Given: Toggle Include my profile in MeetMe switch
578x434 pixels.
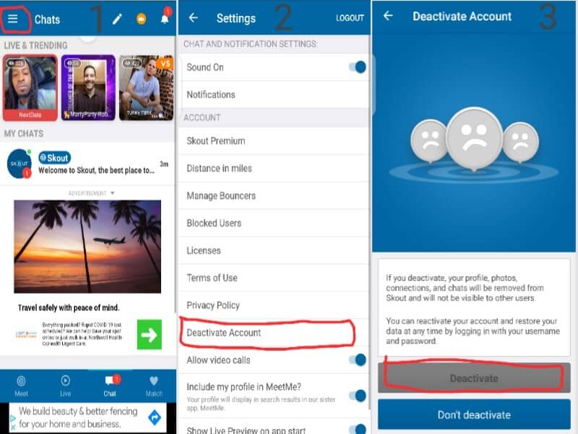Looking at the screenshot, I should pyautogui.click(x=357, y=396).
